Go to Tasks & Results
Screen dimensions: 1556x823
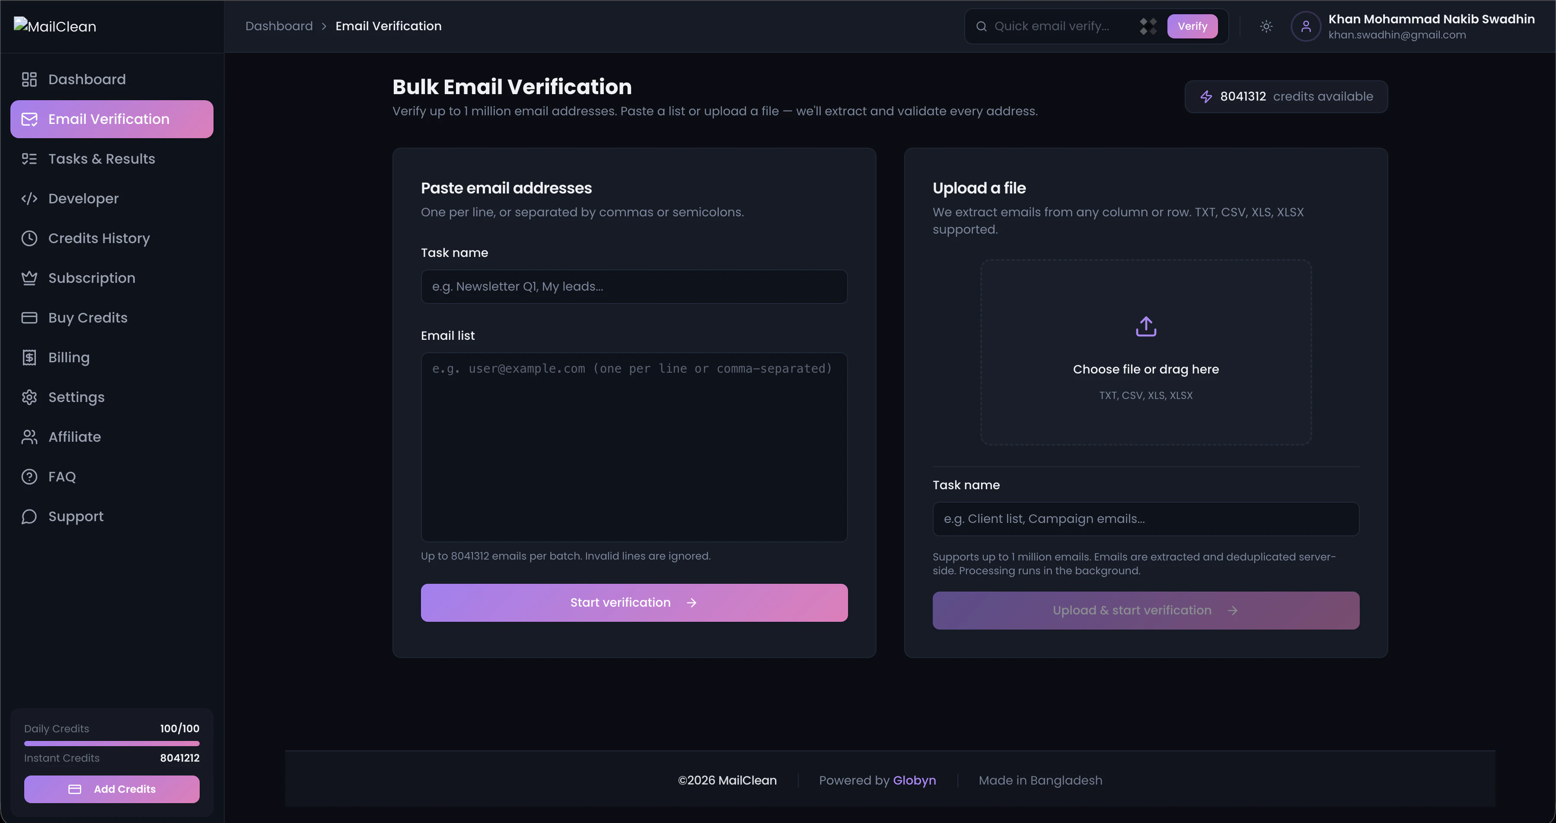(x=102, y=159)
